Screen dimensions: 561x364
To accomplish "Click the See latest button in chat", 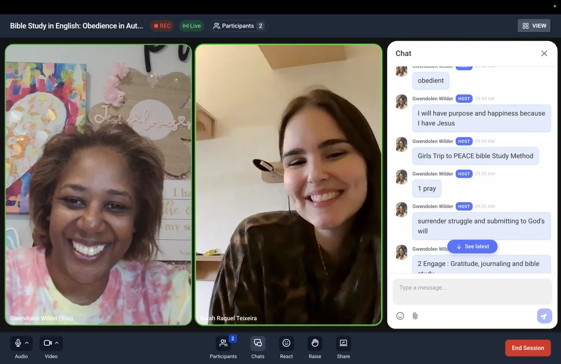I will [x=472, y=246].
